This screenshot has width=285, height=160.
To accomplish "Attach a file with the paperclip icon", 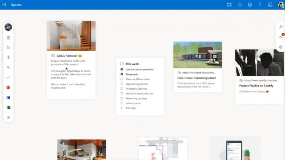I will click(8, 57).
